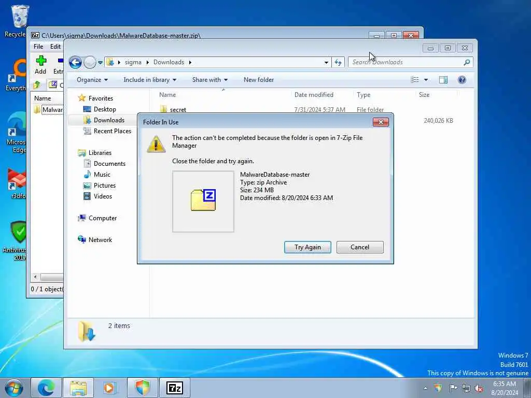531x398 pixels.
Task: Open the Microsoft Edge desktop shortcut
Action: pos(16,133)
